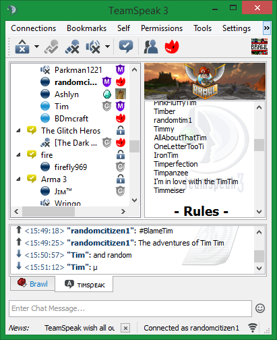277x340 pixels.
Task: Open the emoticon smiley picker
Action: (x=260, y=308)
